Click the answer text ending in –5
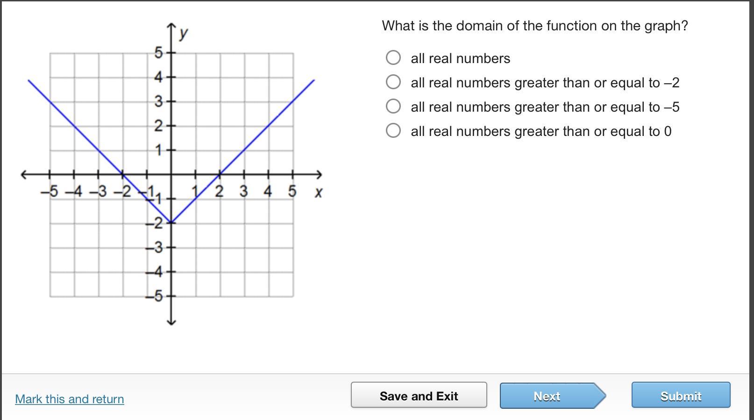This screenshot has height=420, width=754. pyautogui.click(x=545, y=107)
